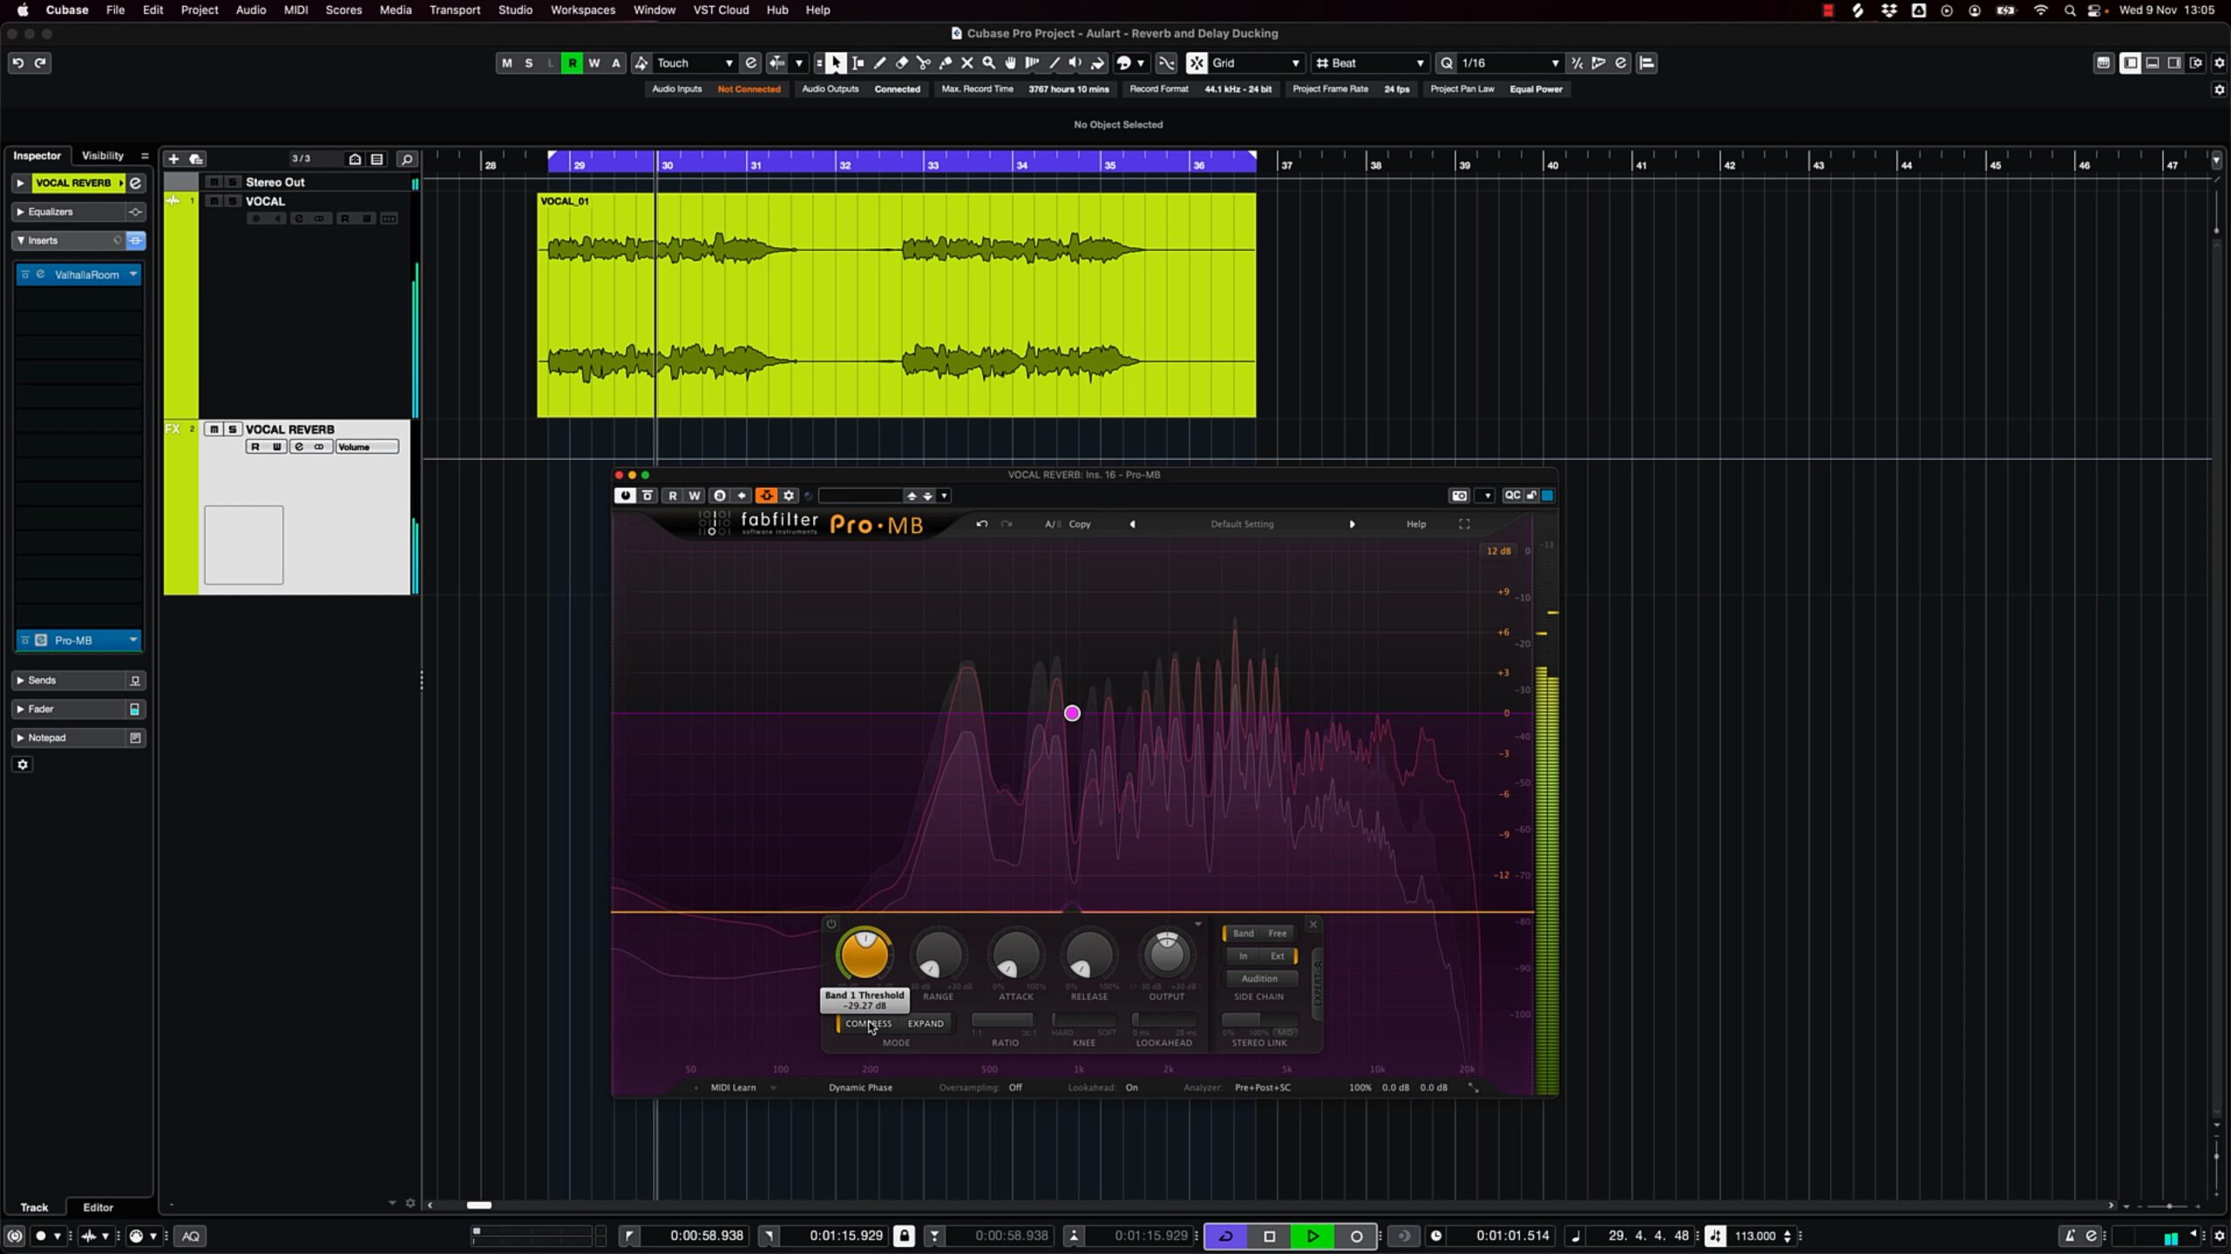Solo the VOCAL REVERB track

tap(233, 429)
